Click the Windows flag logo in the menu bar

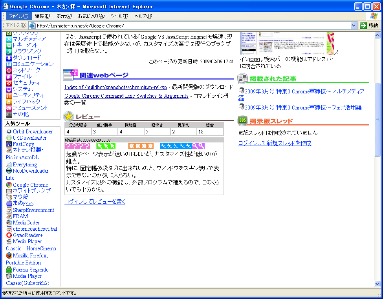(374, 16)
